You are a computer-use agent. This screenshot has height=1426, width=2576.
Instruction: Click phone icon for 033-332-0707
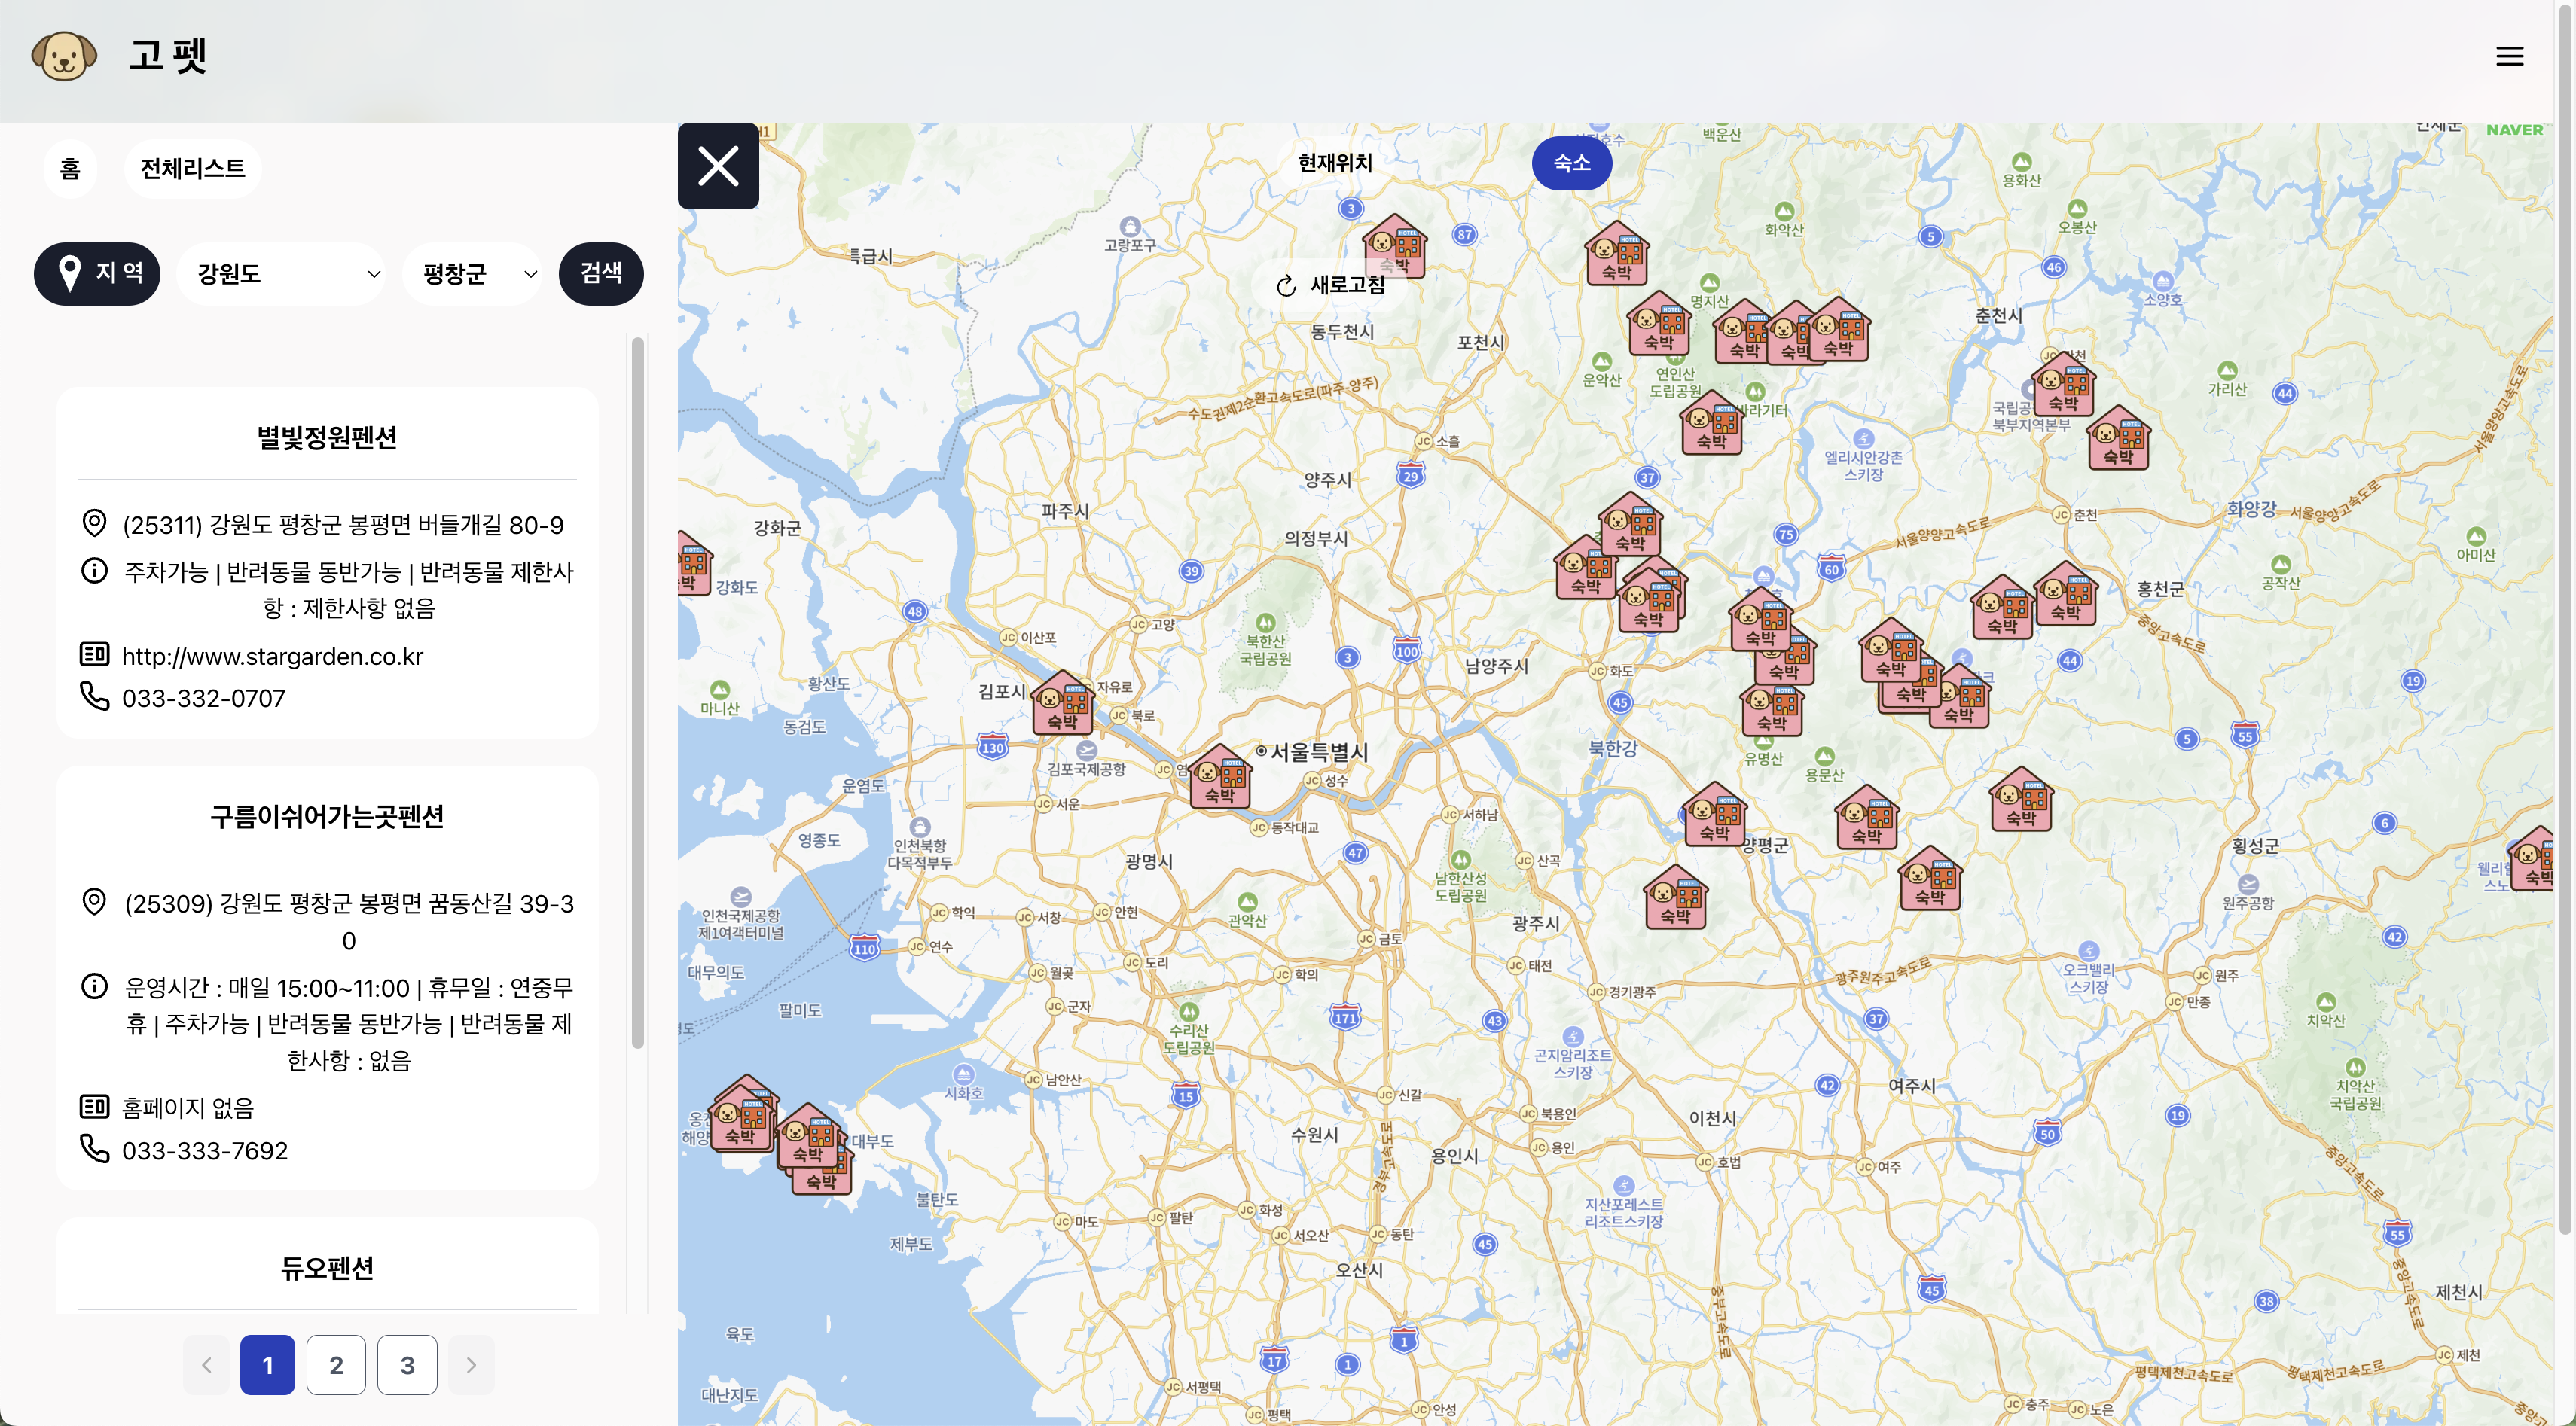point(94,696)
